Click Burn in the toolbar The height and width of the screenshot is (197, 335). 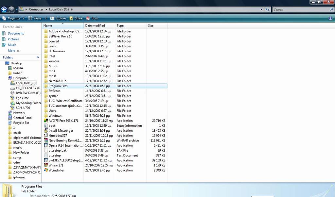[x=92, y=18]
